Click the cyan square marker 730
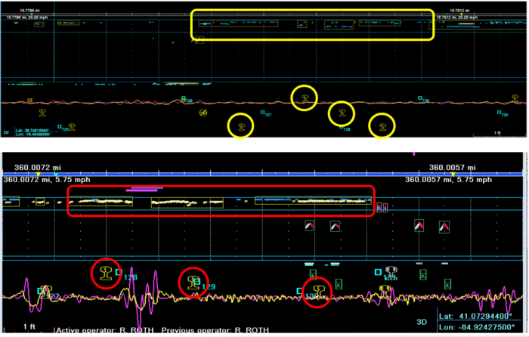The width and height of the screenshot is (529, 337). pyautogui.click(x=499, y=113)
